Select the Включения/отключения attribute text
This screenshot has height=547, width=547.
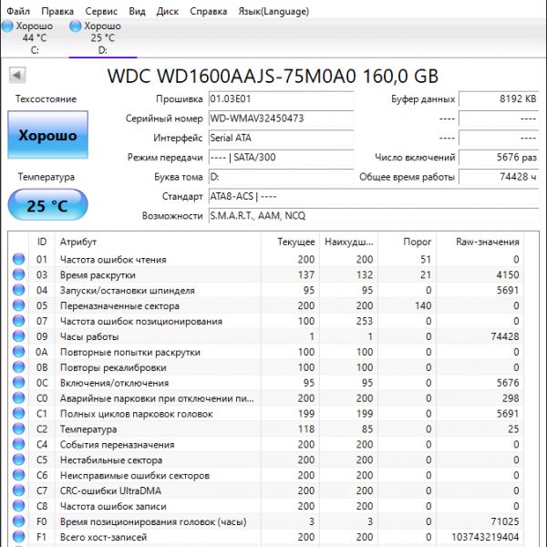coord(115,383)
